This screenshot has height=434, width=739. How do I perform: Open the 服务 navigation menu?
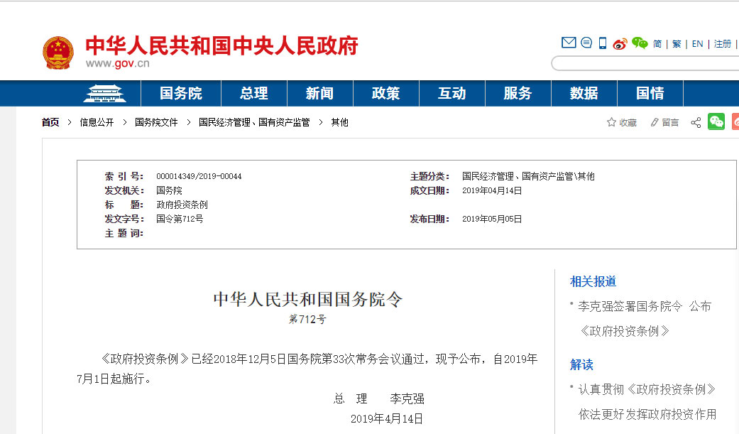pos(518,93)
